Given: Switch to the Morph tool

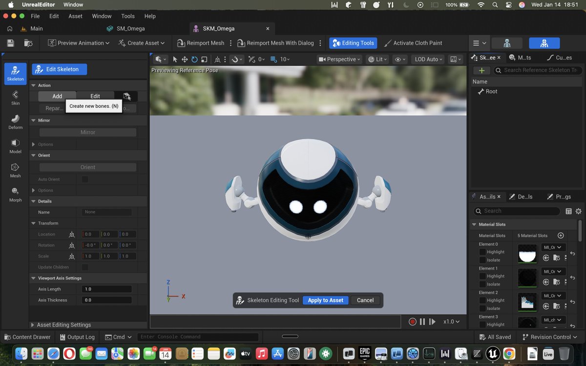Looking at the screenshot, I should [15, 194].
